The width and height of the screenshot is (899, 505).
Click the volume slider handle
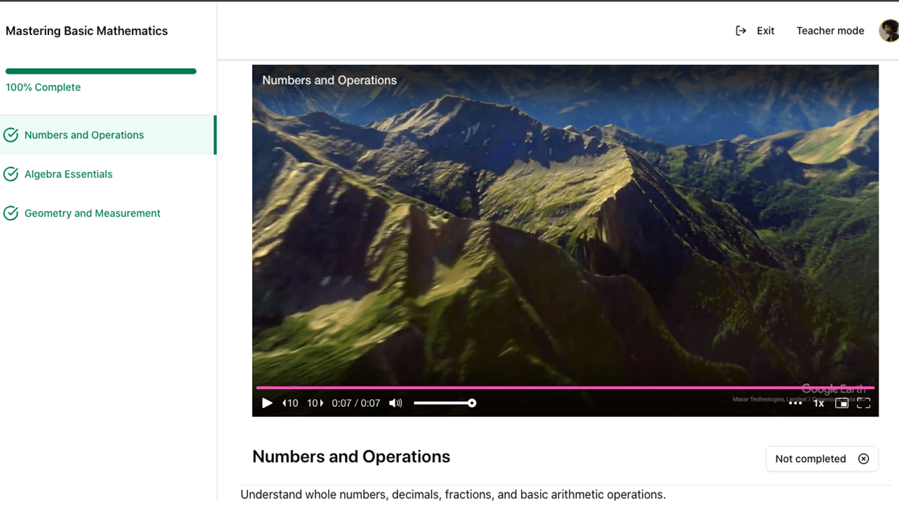click(472, 403)
